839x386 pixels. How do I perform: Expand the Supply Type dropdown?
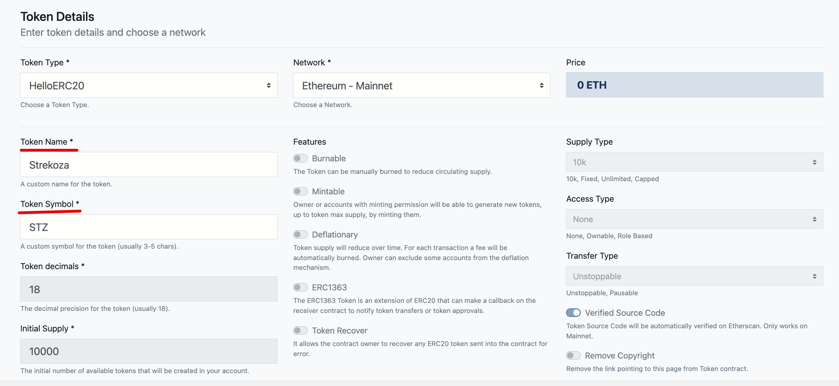pyautogui.click(x=694, y=162)
